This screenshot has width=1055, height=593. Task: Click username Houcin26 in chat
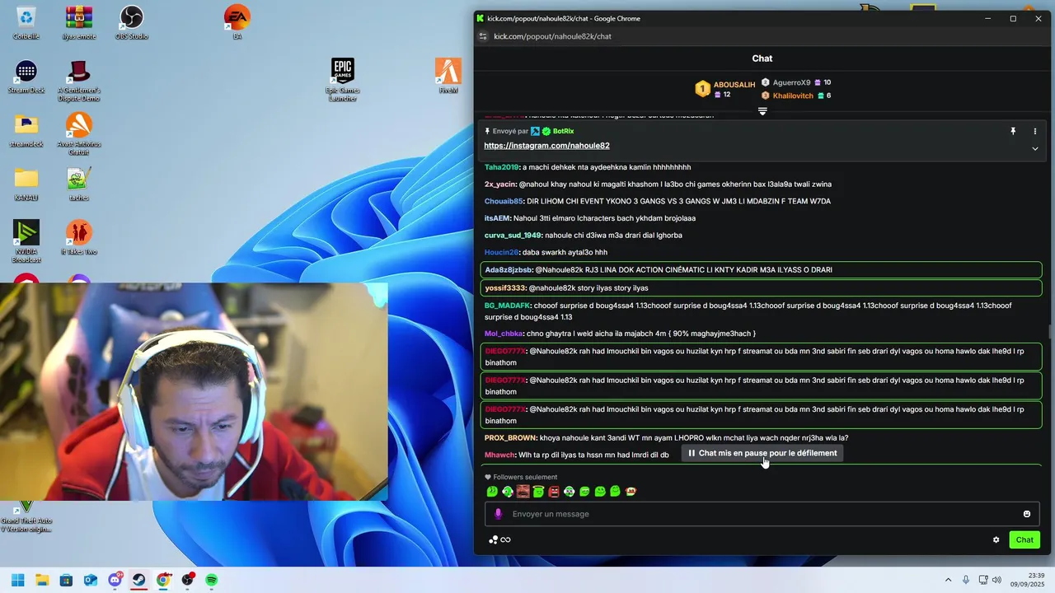coord(501,252)
